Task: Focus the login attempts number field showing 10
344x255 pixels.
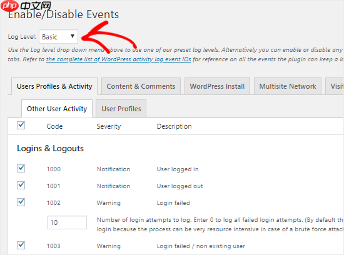Action: [x=67, y=222]
